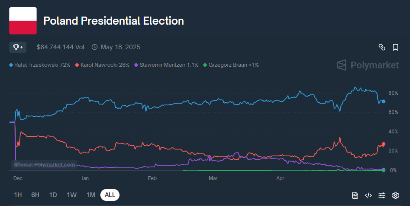Bookmark this Poland election market

tap(396, 47)
